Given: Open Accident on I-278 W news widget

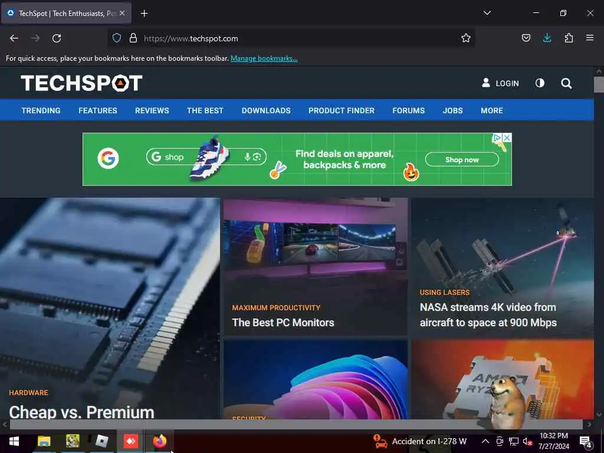Looking at the screenshot, I should (420, 441).
